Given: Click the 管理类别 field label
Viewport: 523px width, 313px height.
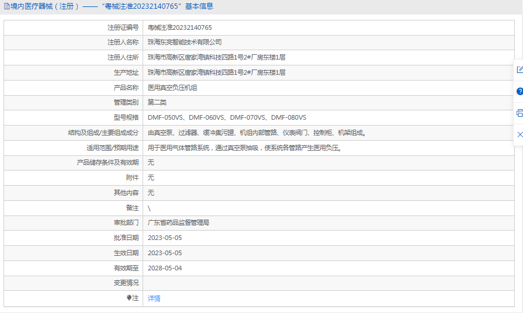Looking at the screenshot, I should click(x=126, y=102).
